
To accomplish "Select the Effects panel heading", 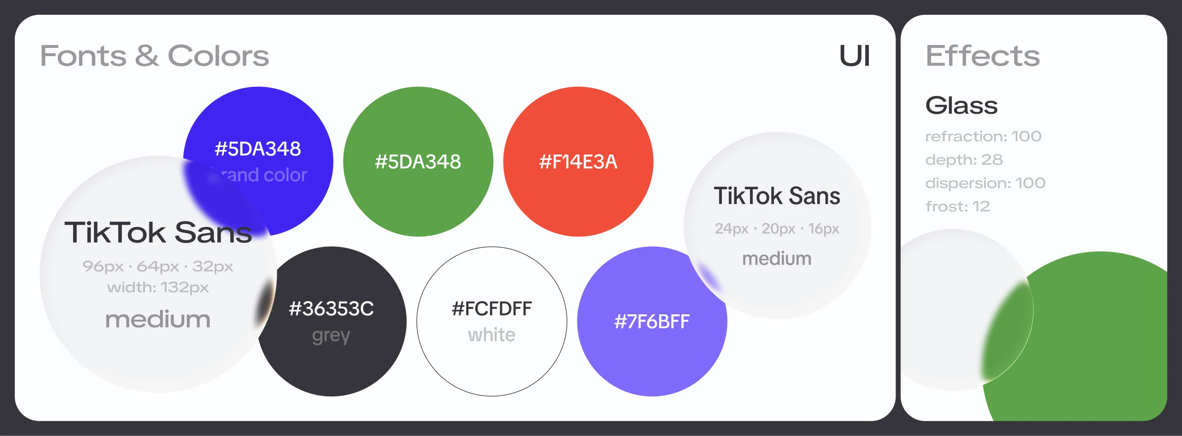I will [x=983, y=56].
